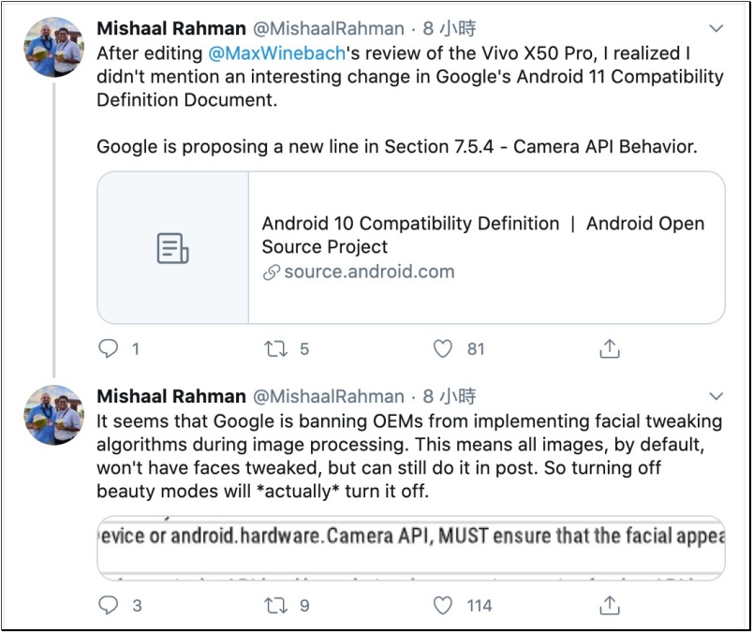Like the second tweet with 114 likes
The image size is (753, 633).
click(444, 606)
